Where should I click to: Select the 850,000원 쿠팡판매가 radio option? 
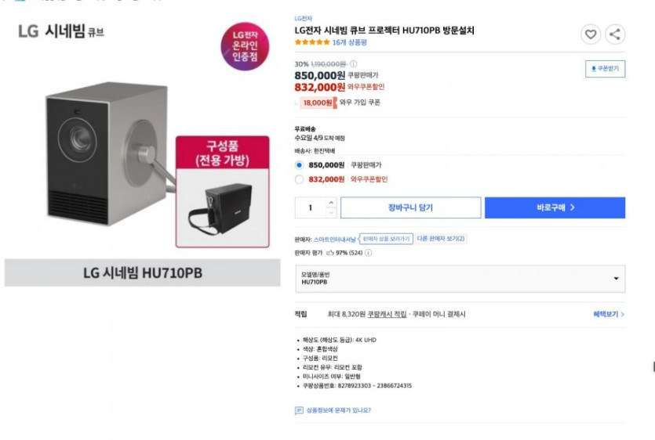tap(299, 165)
